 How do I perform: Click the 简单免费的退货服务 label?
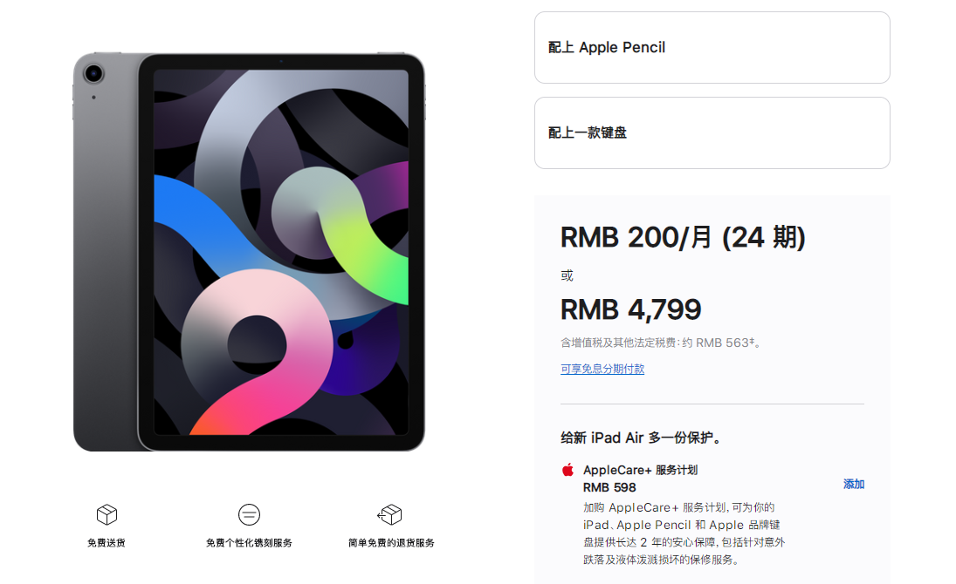point(391,542)
